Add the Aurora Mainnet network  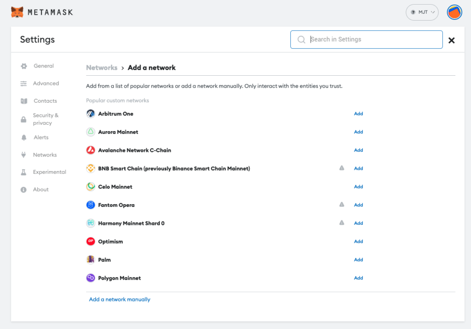(358, 132)
